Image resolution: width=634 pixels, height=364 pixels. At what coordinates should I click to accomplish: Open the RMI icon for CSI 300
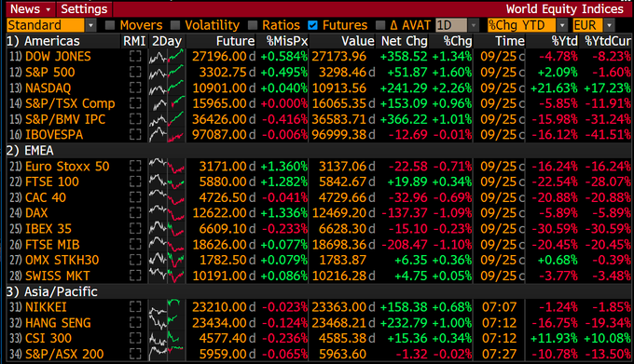pos(135,339)
